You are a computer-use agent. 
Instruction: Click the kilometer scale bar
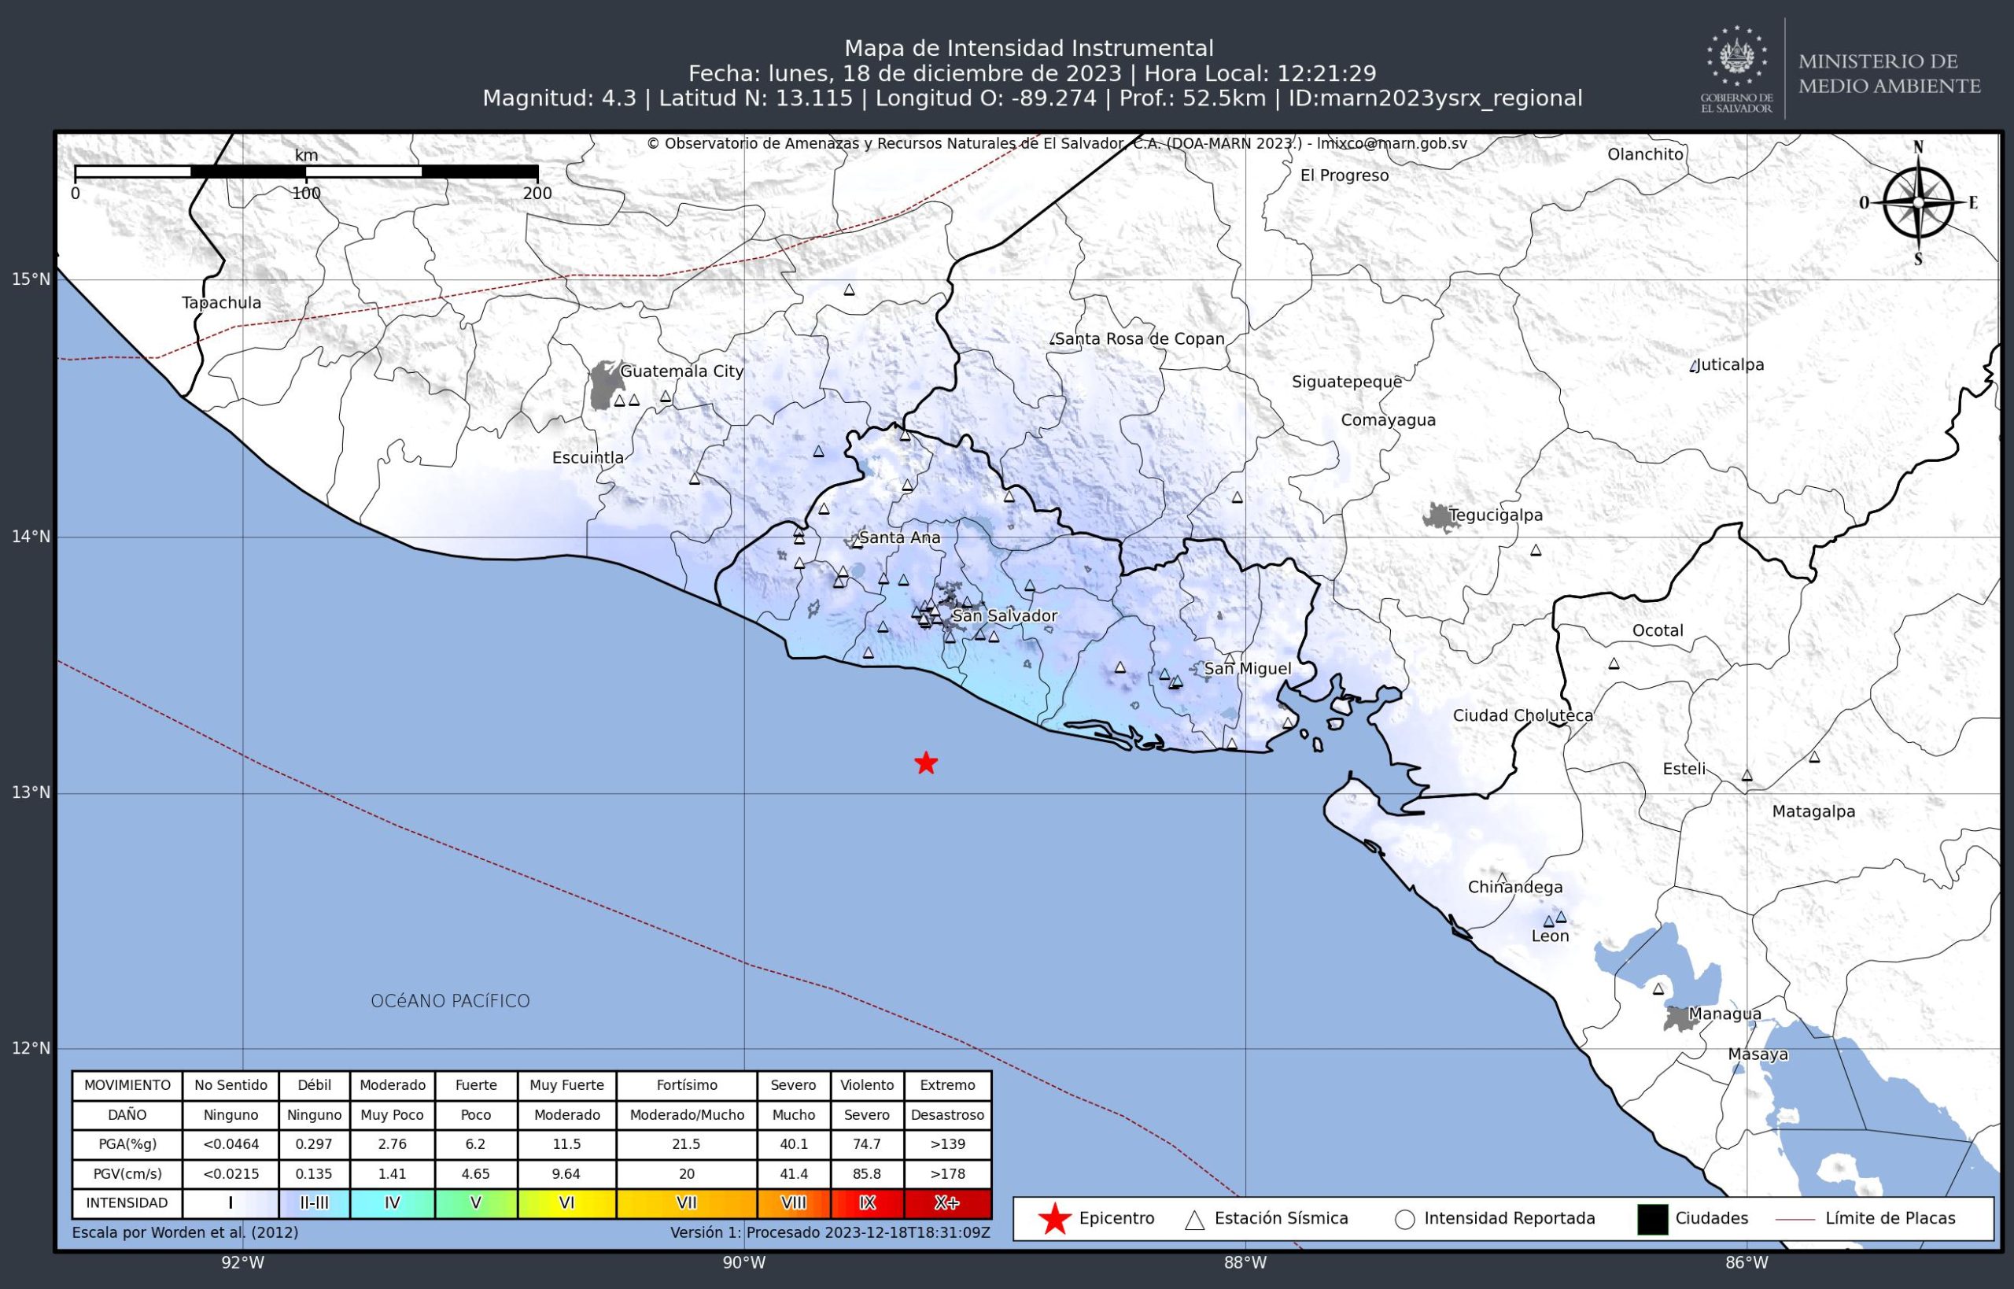tap(306, 172)
